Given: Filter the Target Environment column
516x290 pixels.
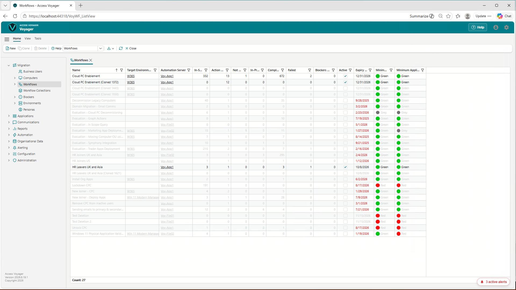Looking at the screenshot, I should 155,70.
